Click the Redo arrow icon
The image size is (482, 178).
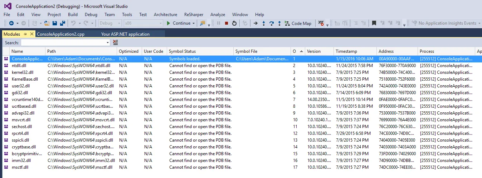[86, 23]
